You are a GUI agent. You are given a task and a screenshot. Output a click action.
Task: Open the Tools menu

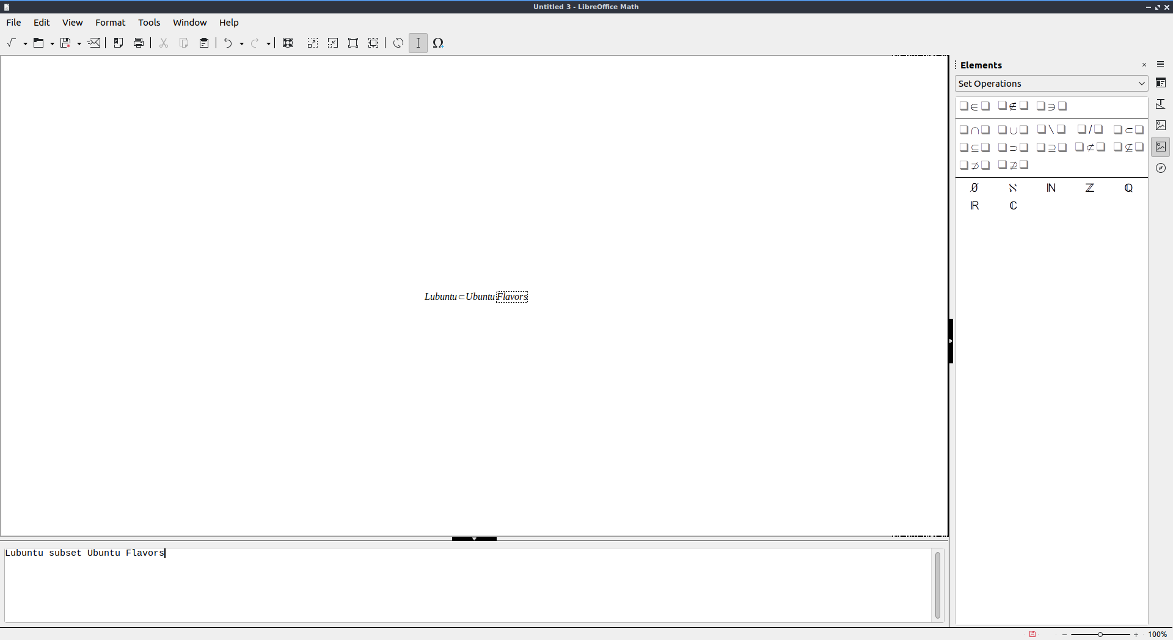click(149, 23)
